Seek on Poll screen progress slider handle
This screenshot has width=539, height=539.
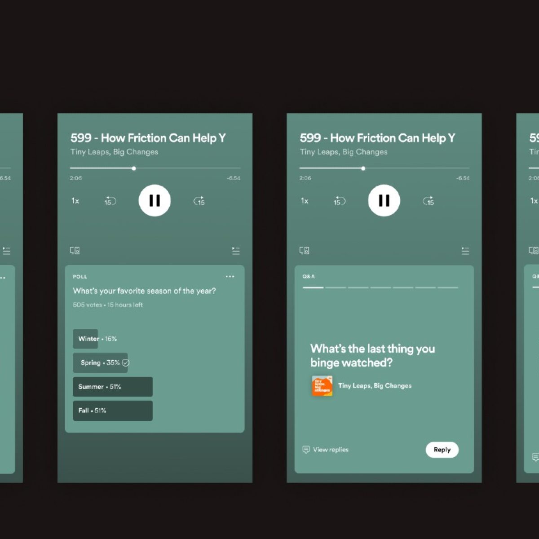click(134, 168)
